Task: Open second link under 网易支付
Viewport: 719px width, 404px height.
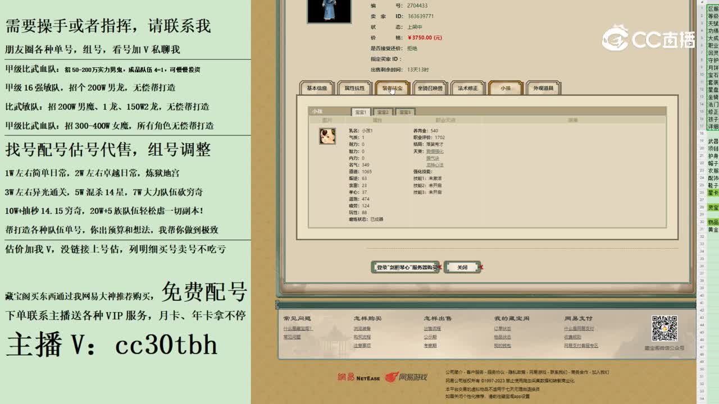Action: click(x=573, y=337)
